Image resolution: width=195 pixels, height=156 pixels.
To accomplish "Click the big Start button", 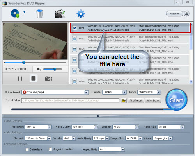I will point(176,100).
